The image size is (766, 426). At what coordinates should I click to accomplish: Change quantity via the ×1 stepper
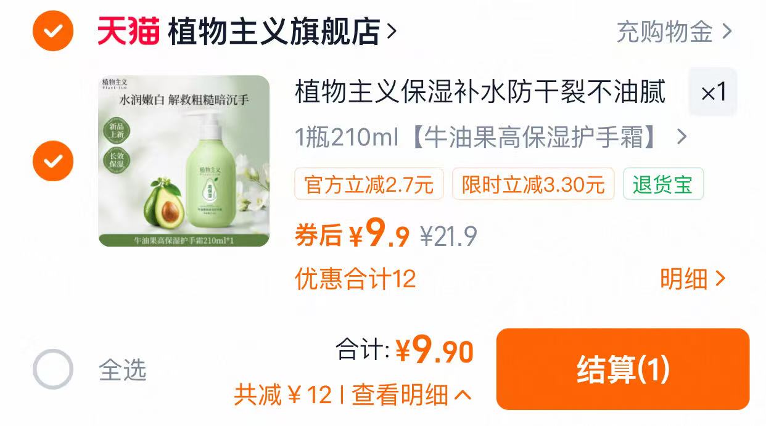click(714, 92)
